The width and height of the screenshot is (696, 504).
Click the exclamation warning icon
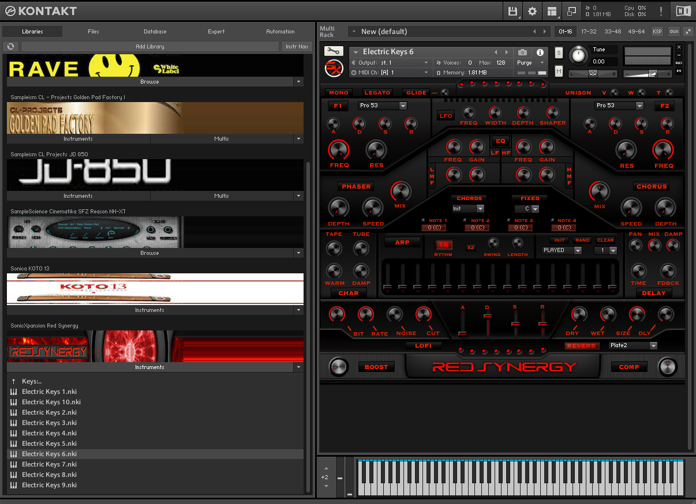pos(661,11)
